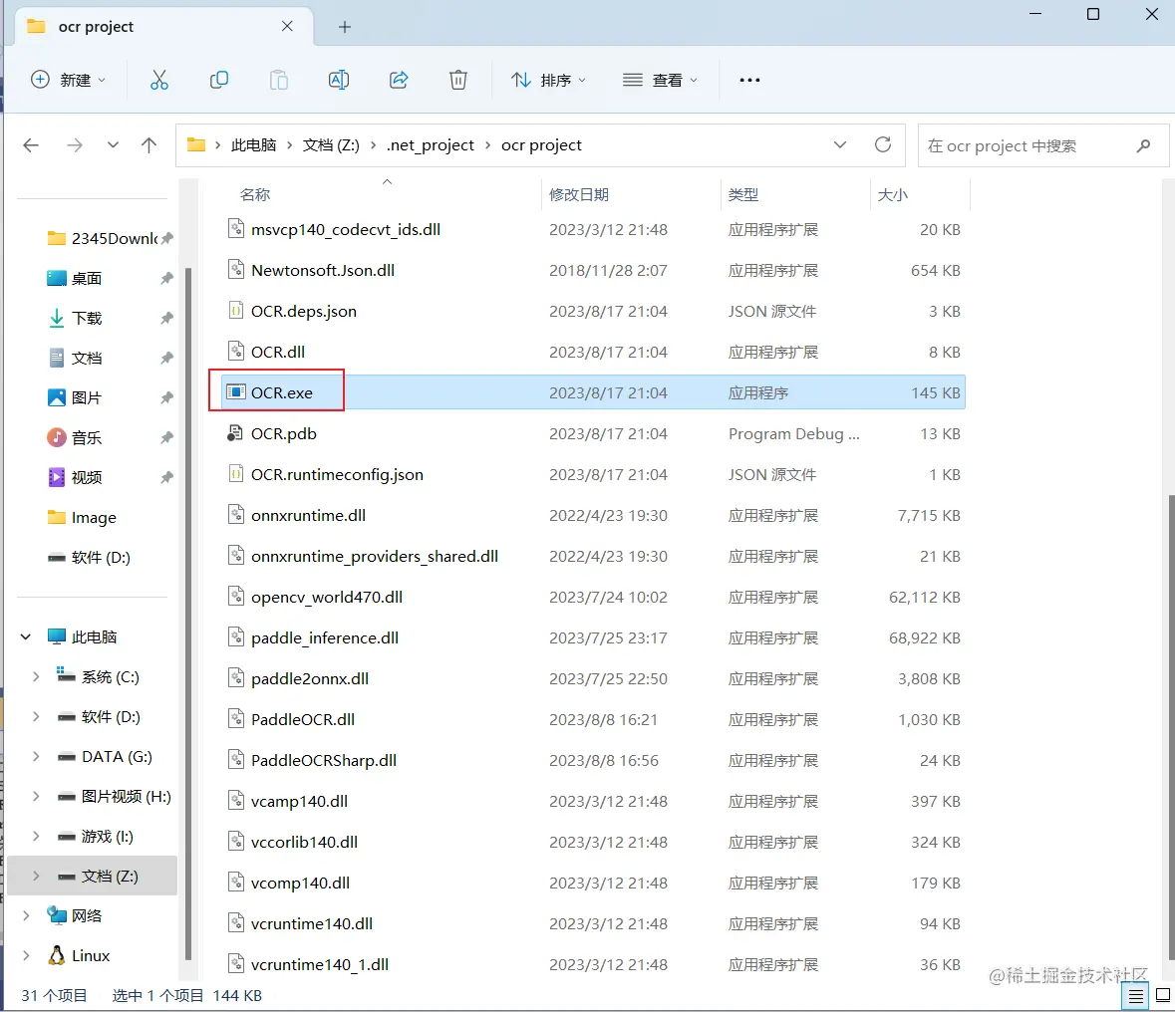Go back with the left arrow
Image resolution: width=1175 pixels, height=1012 pixels.
pos(31,145)
